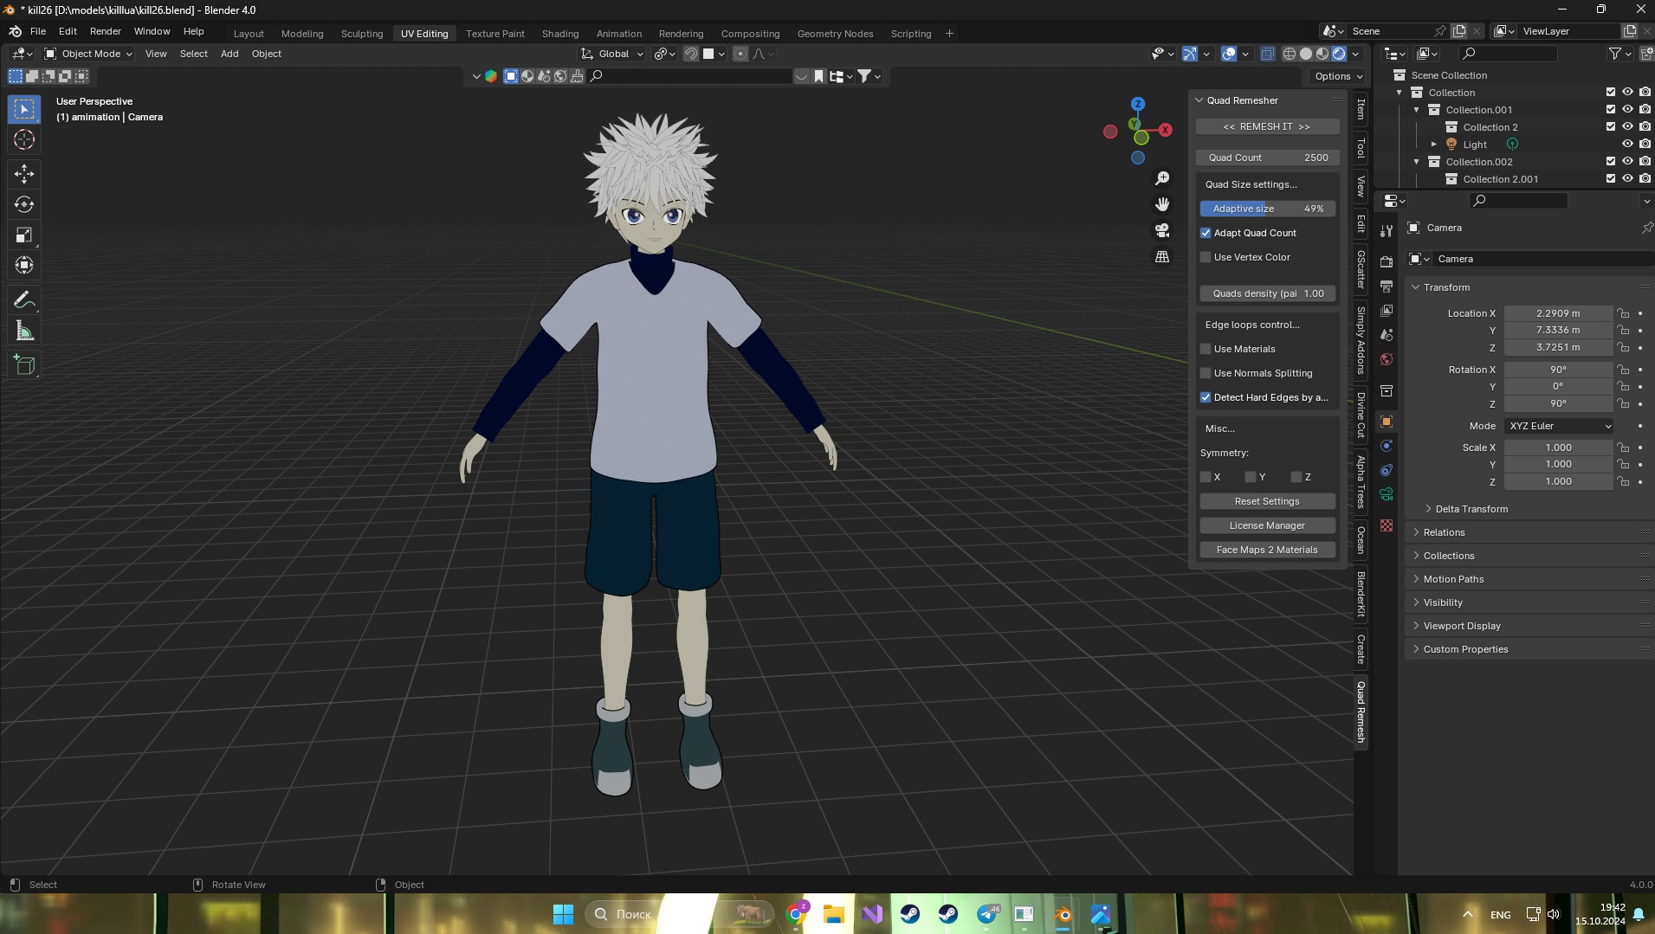This screenshot has height=934, width=1655.
Task: Click the Quads density slider field
Action: [1267, 293]
